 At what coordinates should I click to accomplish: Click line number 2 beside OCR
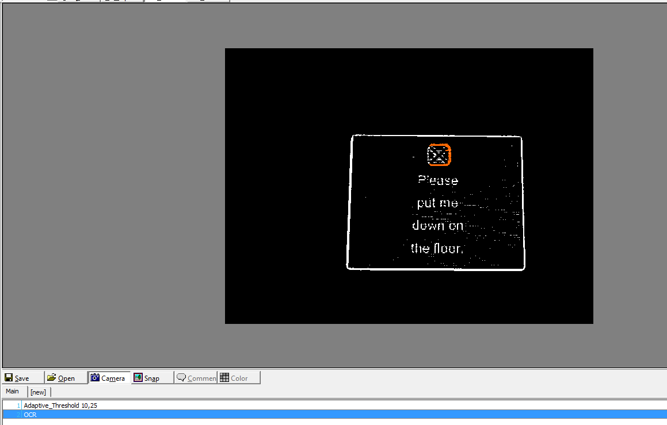[18, 415]
